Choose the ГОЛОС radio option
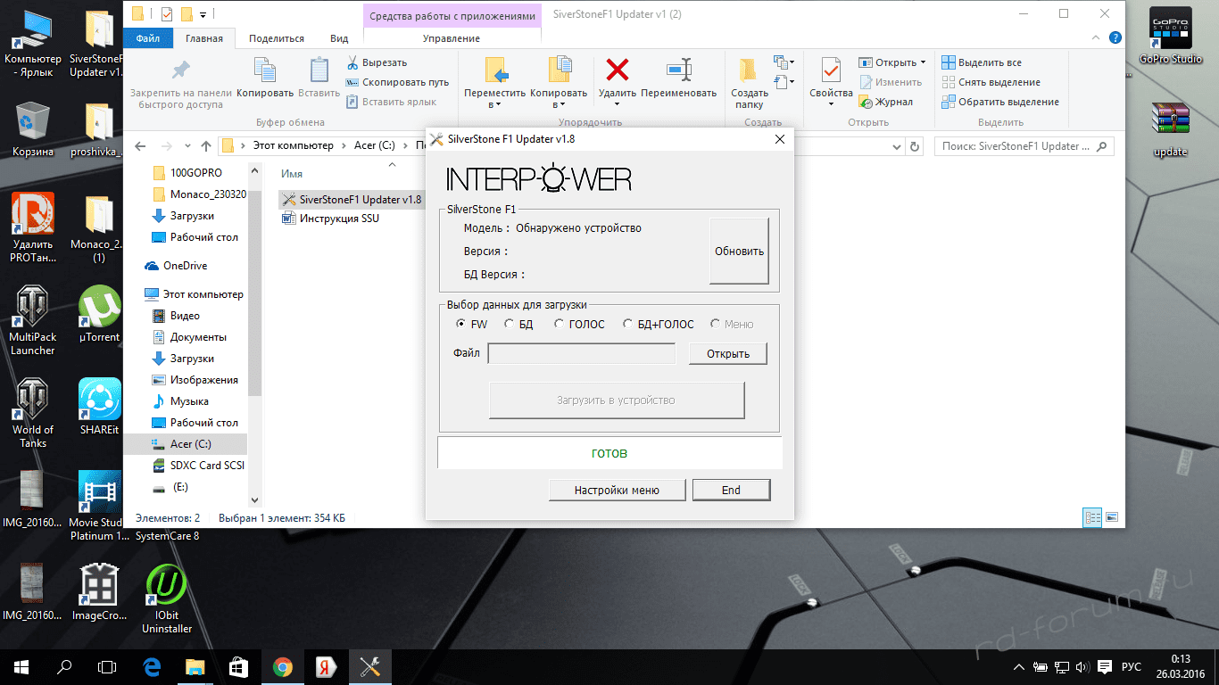 tap(579, 325)
